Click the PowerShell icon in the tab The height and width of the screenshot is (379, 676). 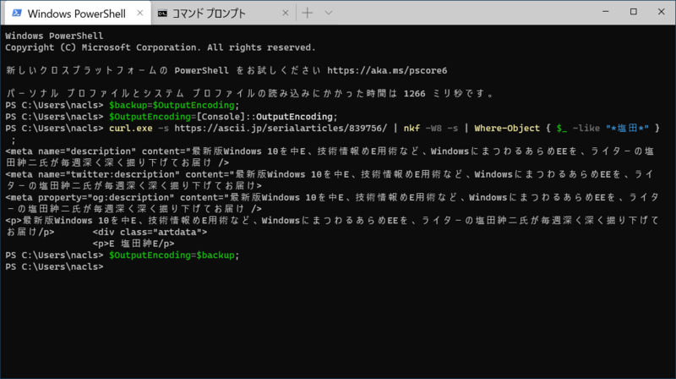[x=17, y=14]
